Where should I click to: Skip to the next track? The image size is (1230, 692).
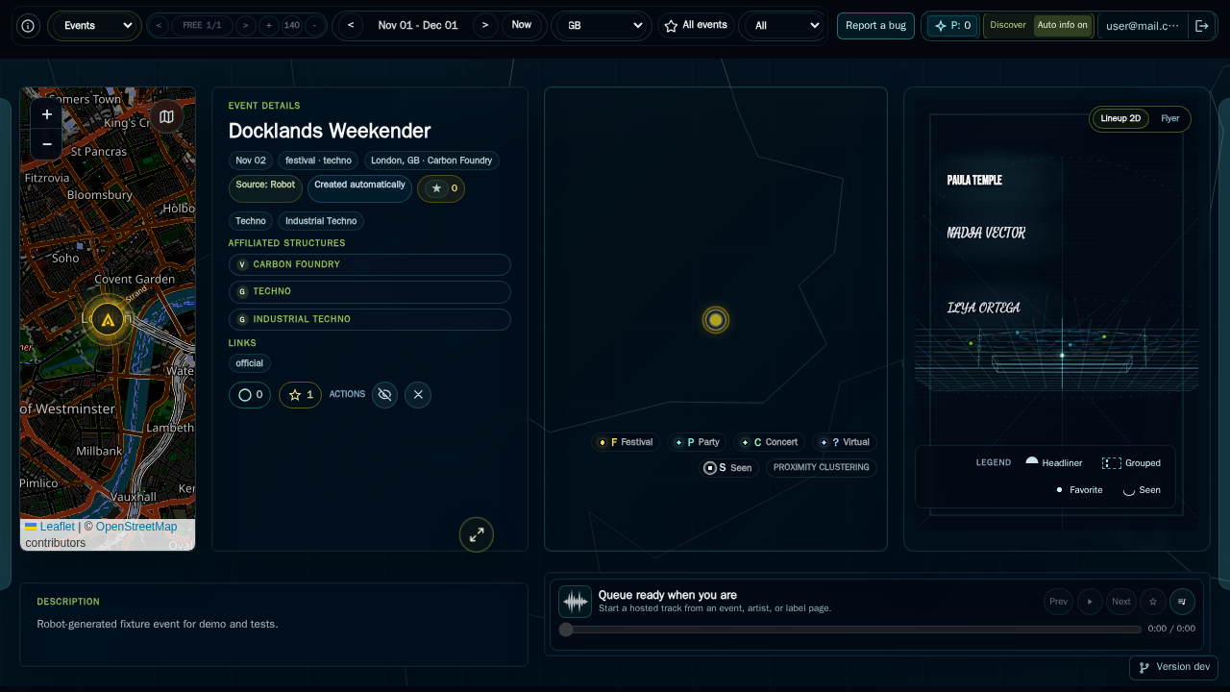1121,602
